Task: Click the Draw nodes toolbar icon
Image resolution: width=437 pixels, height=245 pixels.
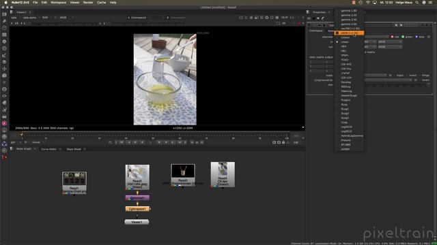Action: 4,21
